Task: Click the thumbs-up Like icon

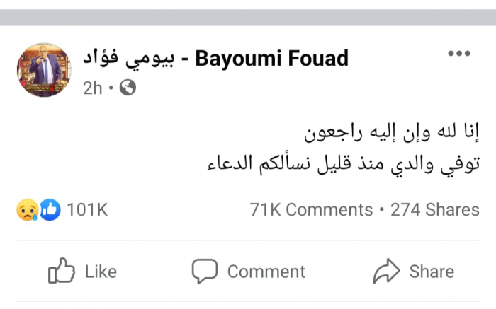Action: (x=62, y=272)
